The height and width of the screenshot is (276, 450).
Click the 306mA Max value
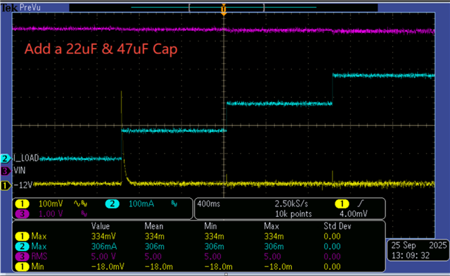coord(104,247)
